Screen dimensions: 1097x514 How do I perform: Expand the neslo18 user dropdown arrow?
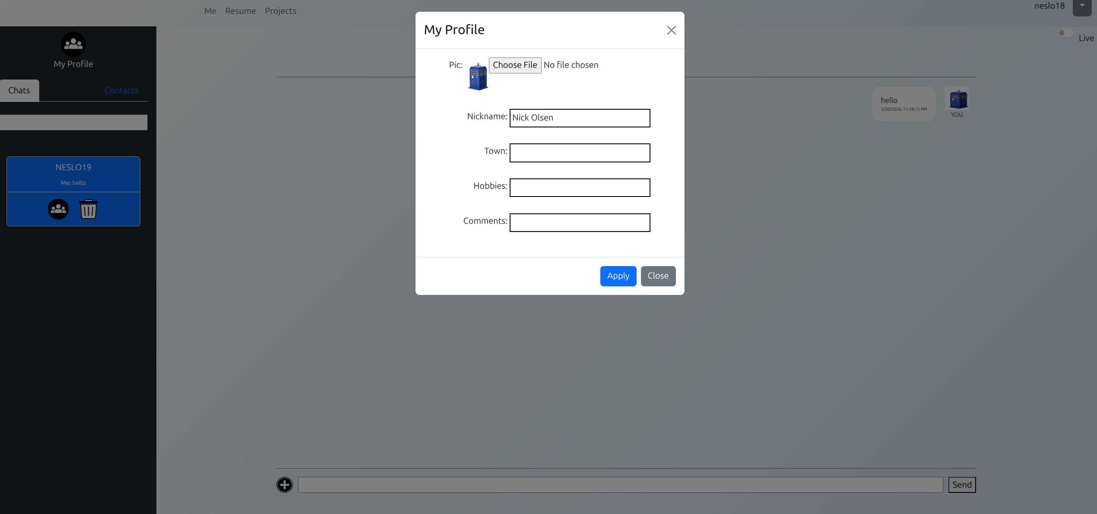1082,6
